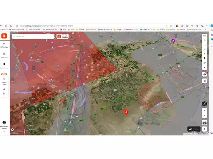Open the browser three-dot menu
213x159 pixels.
point(207,26)
